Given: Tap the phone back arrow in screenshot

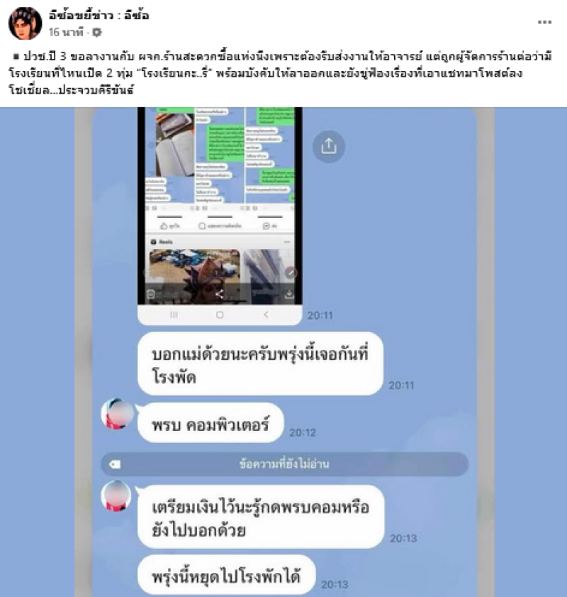Looking at the screenshot, I should (x=266, y=314).
